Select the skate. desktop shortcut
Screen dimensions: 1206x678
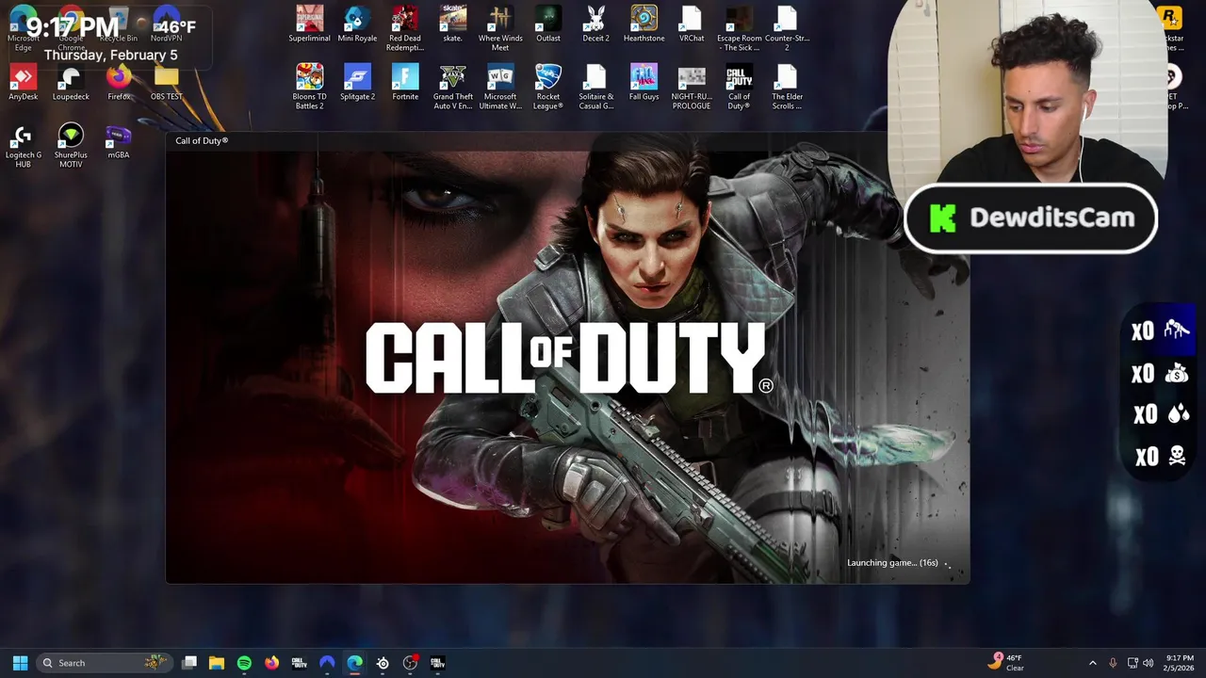point(453,24)
